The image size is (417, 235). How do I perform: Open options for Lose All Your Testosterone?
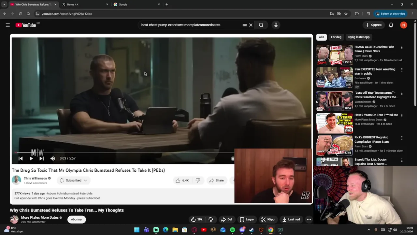tap(402, 93)
